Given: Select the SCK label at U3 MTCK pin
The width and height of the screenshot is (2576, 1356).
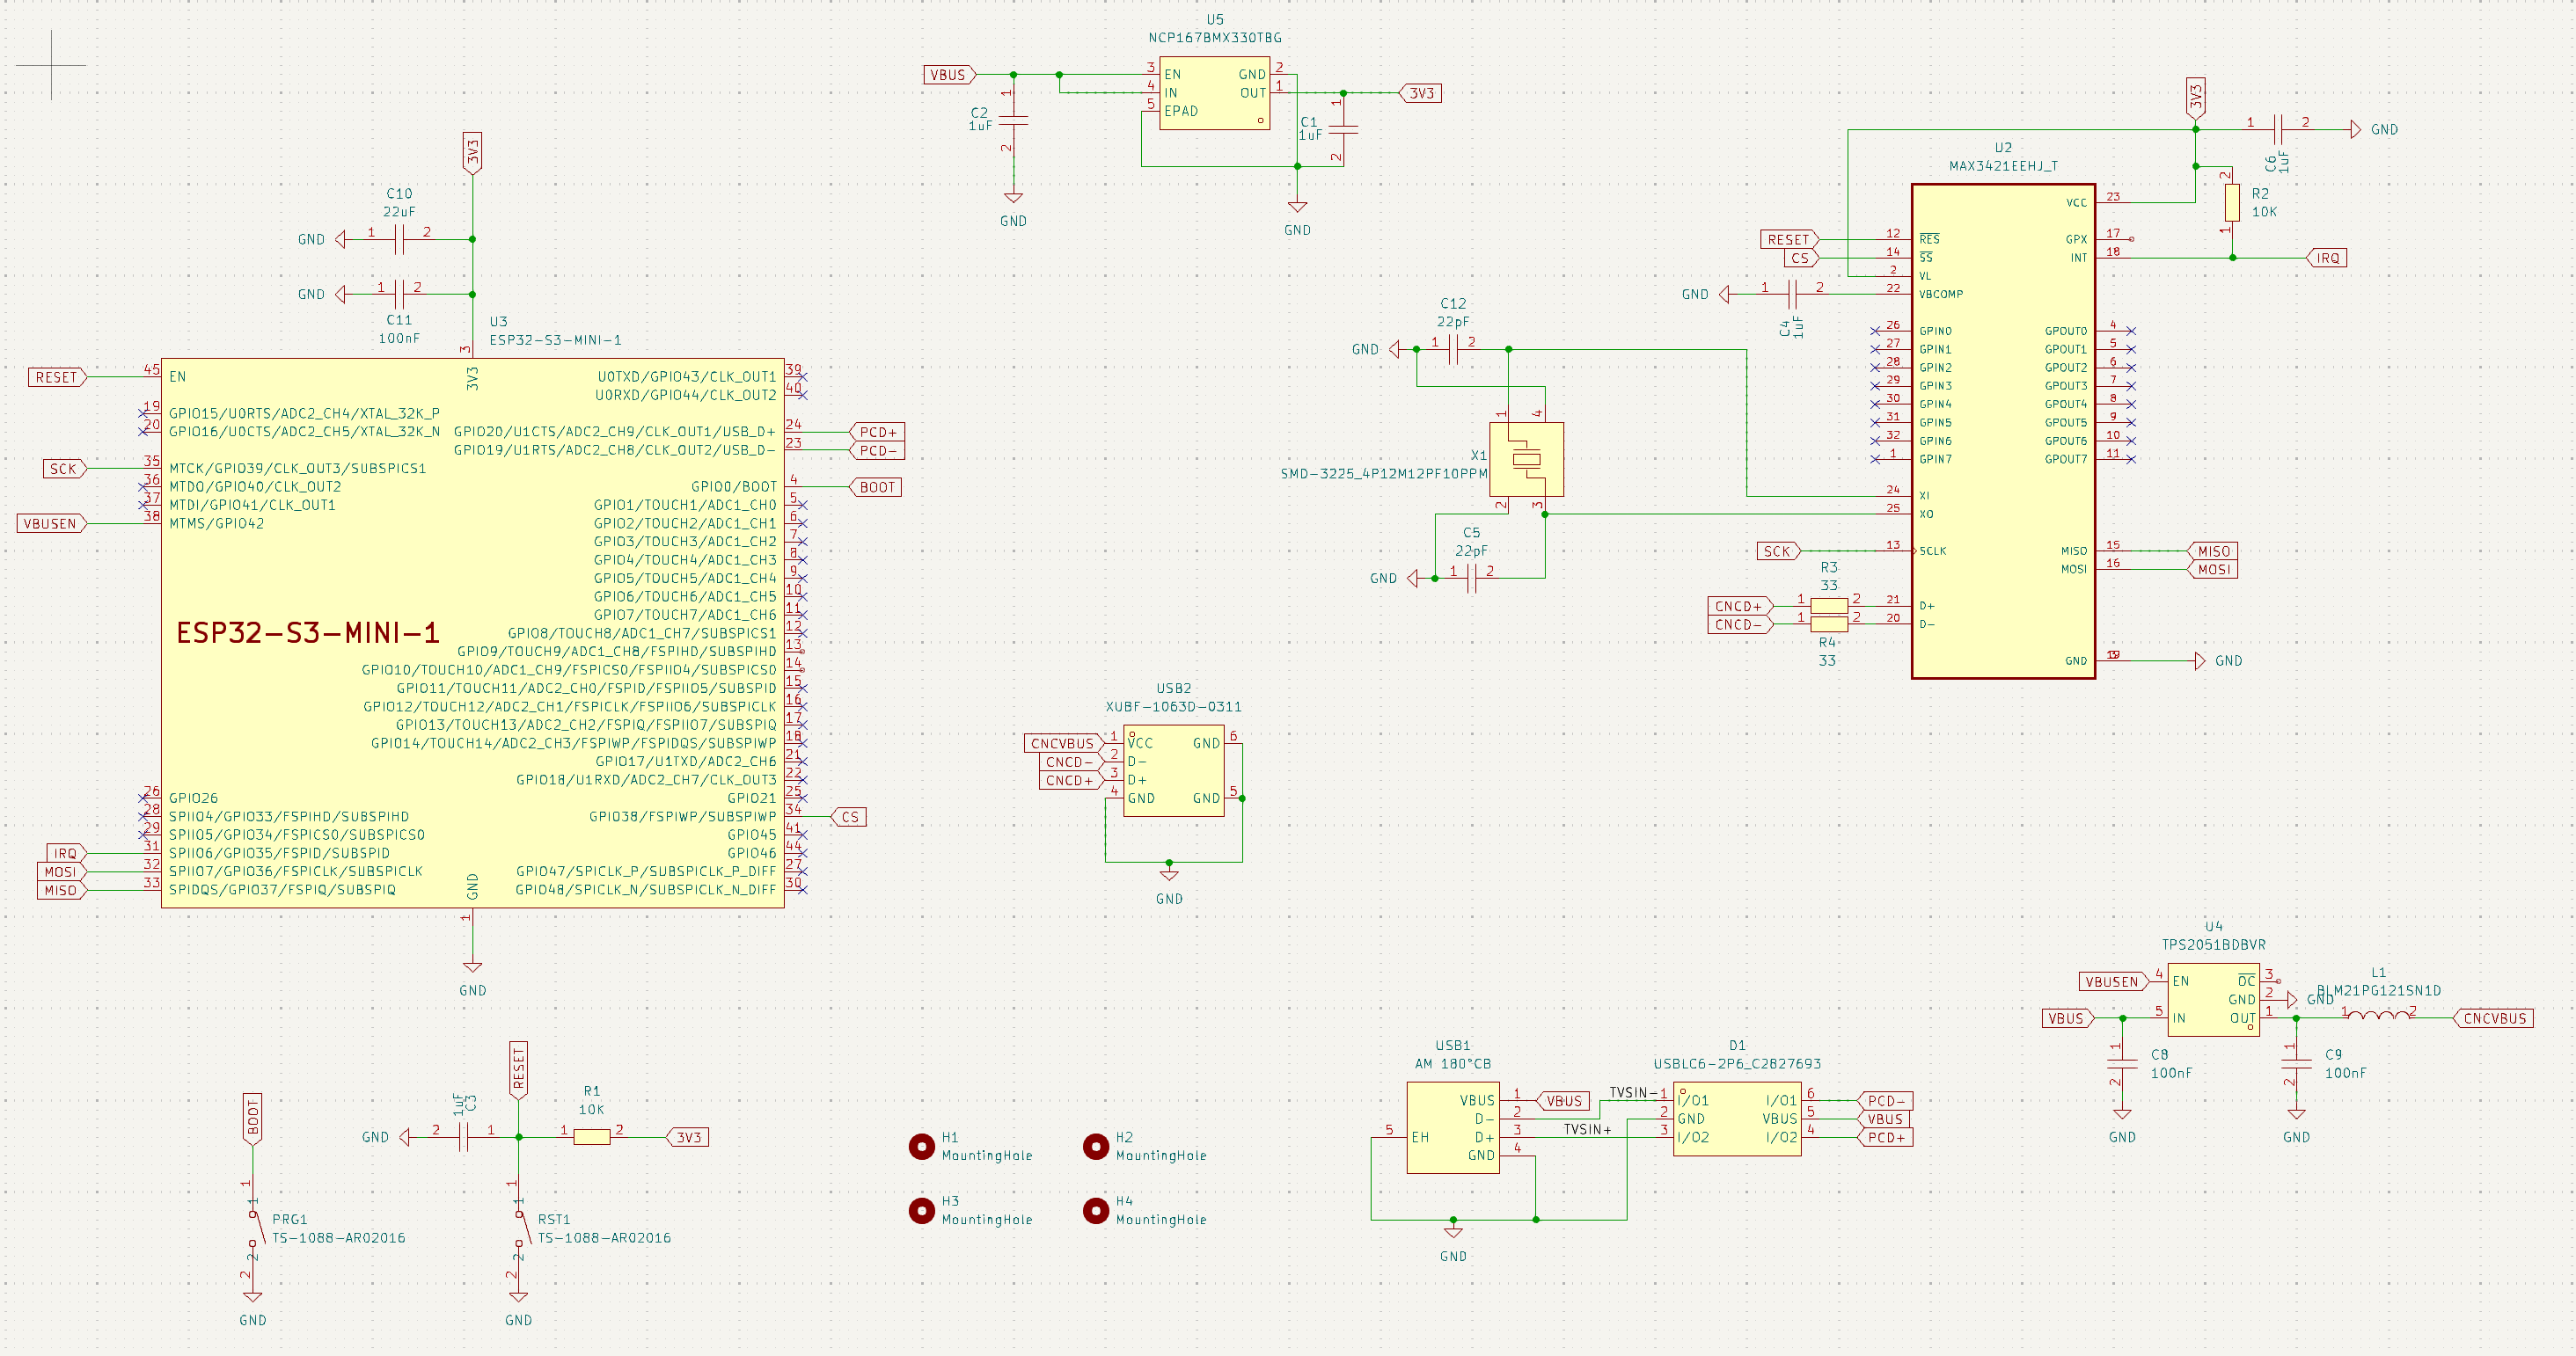Looking at the screenshot, I should [x=65, y=469].
